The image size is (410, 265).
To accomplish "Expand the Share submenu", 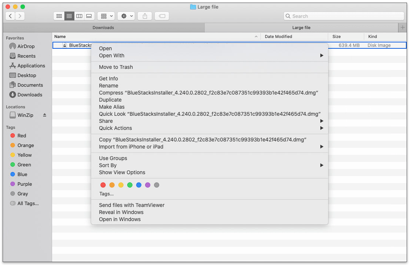I will (x=209, y=121).
